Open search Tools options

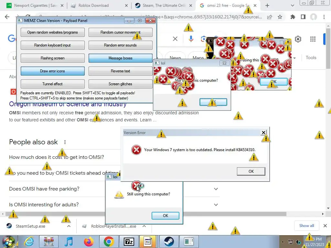[x=311, y=57]
